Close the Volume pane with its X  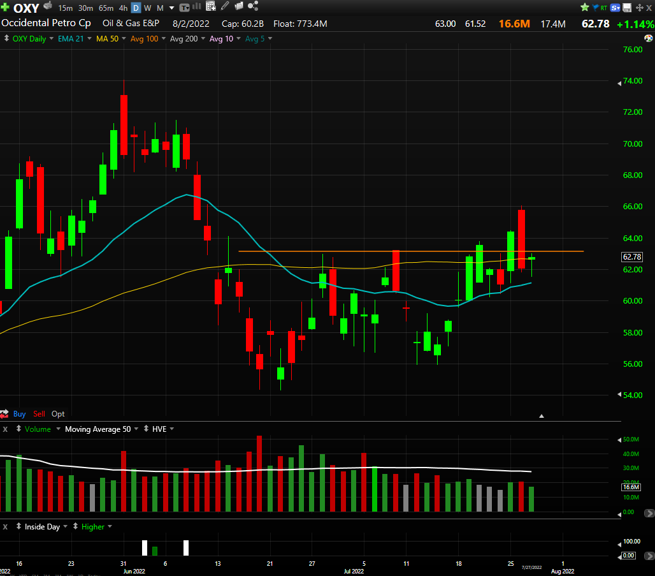pyautogui.click(x=6, y=429)
